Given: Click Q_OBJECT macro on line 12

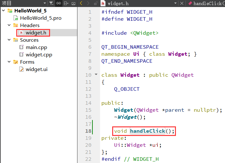Looking at the screenshot, I should [127, 89].
